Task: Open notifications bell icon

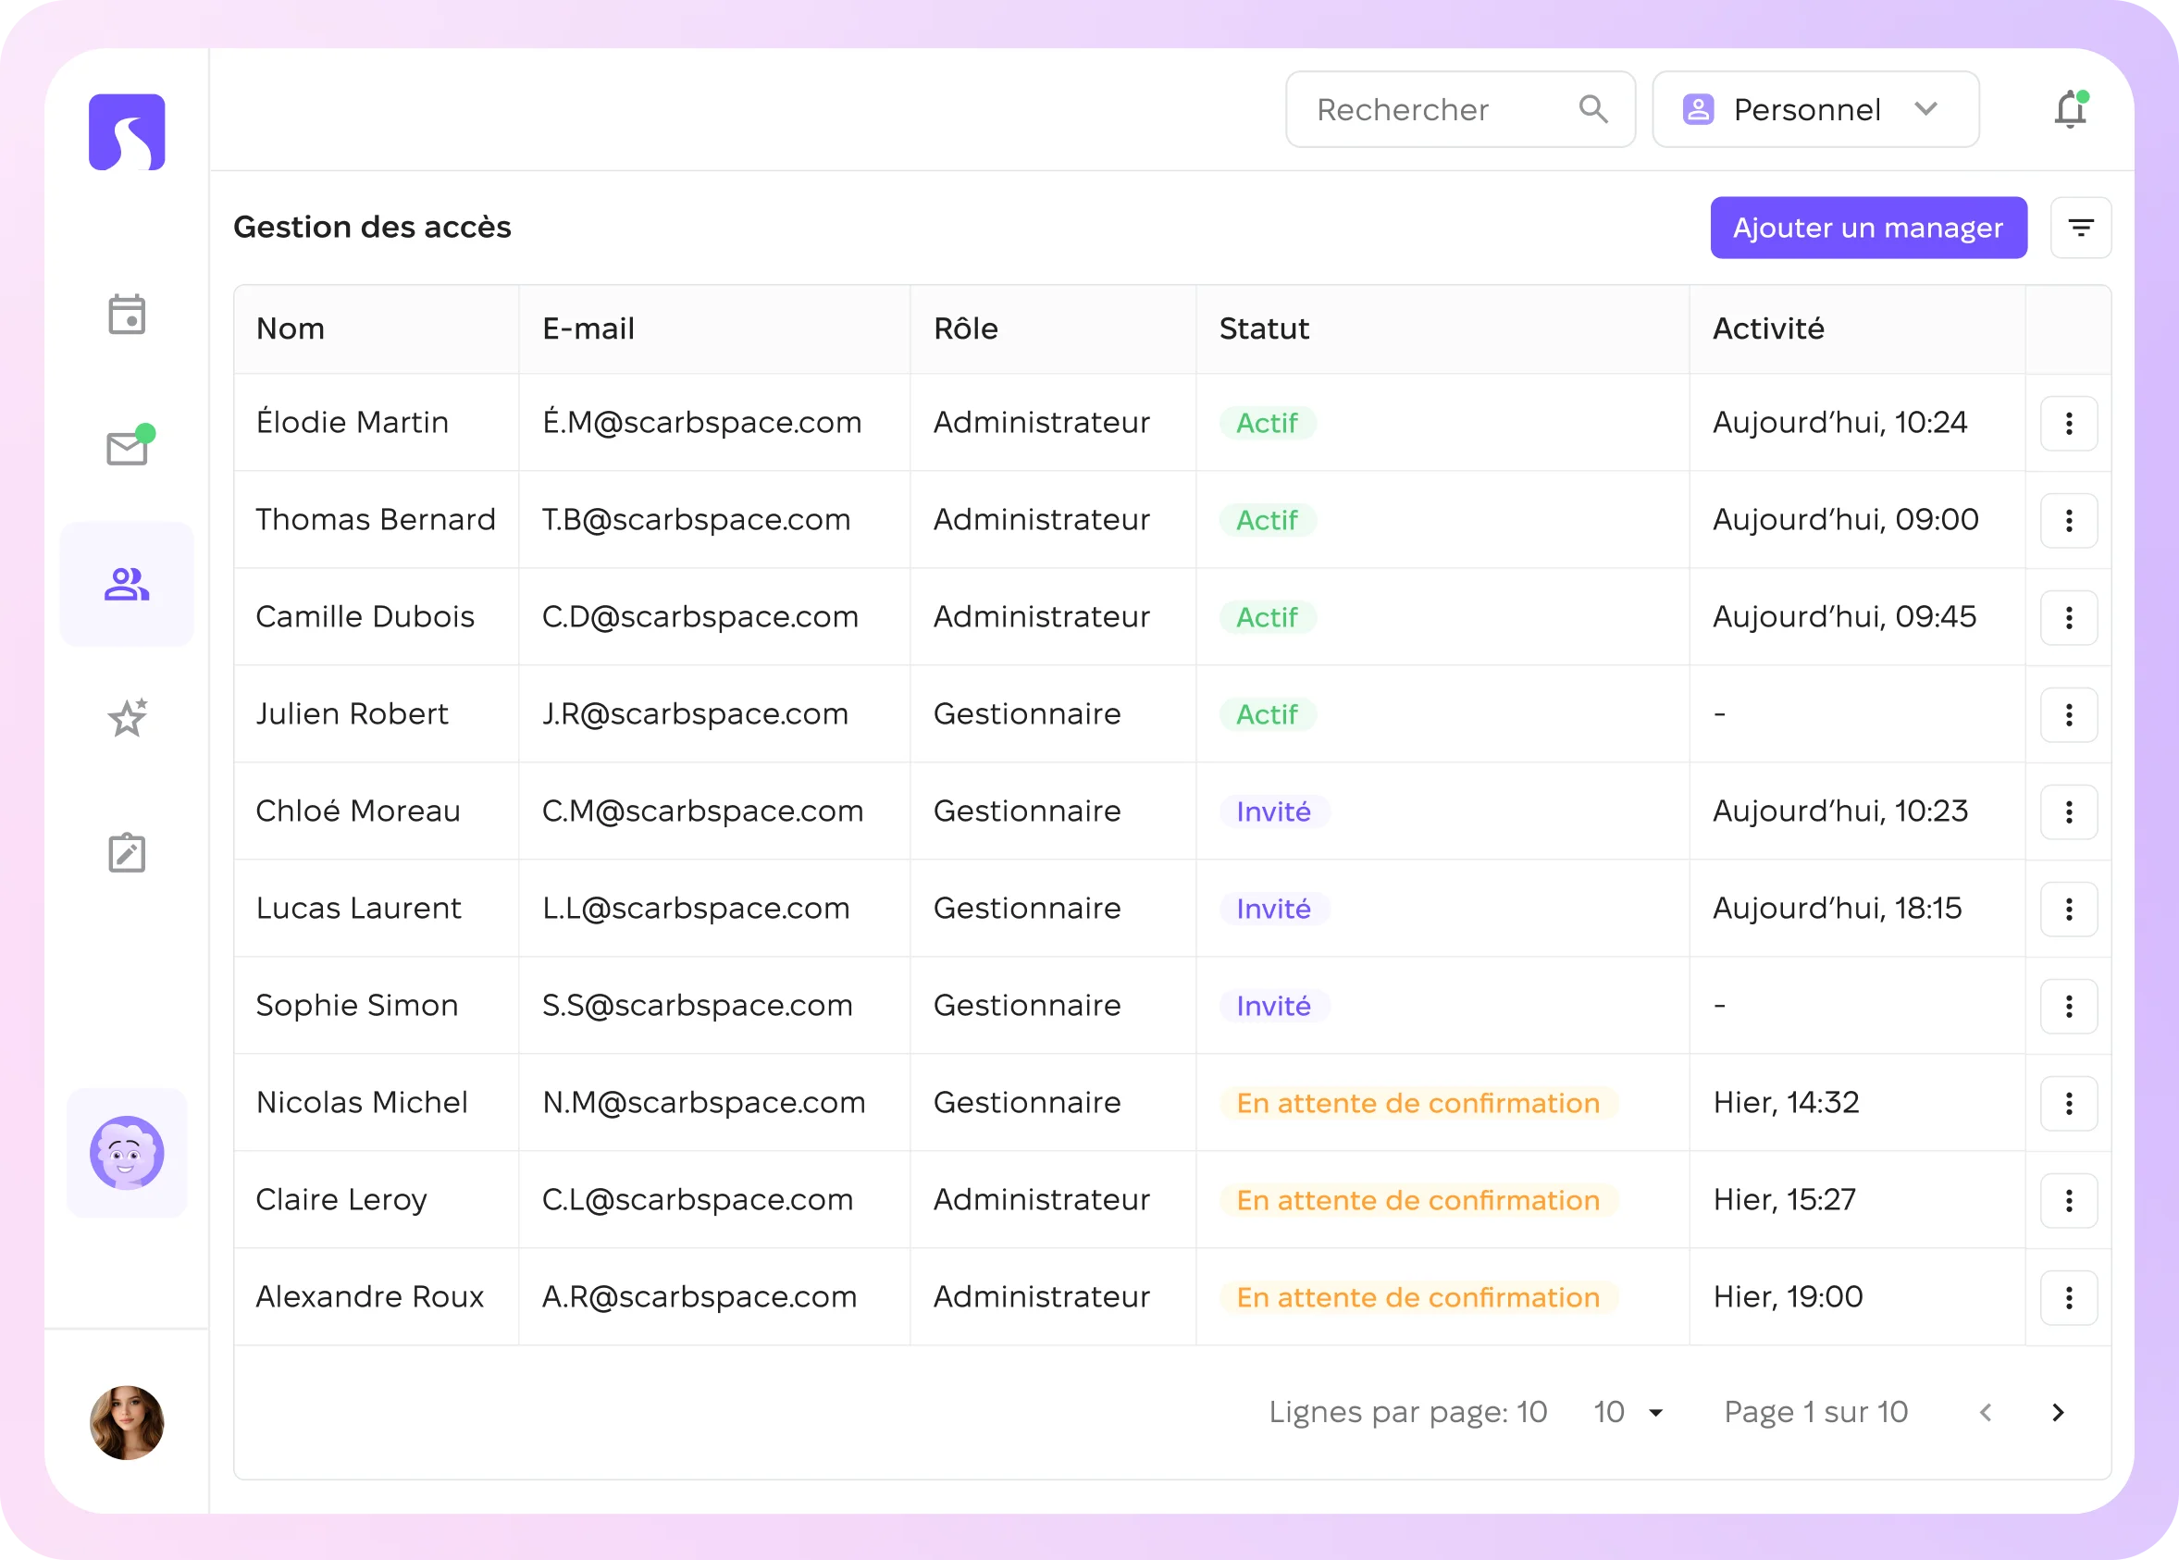Action: [2071, 109]
